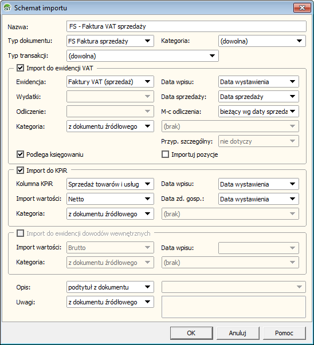Uncheck Import do ewidencji VAT checkbox
The height and width of the screenshot is (345, 314).
[x=20, y=68]
